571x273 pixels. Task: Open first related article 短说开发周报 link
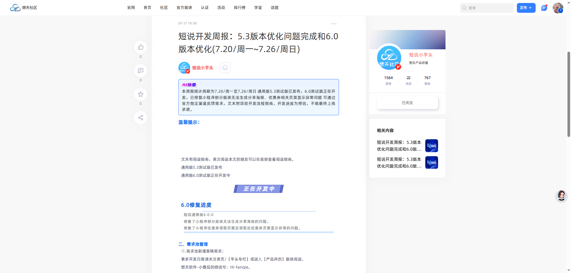coord(399,146)
